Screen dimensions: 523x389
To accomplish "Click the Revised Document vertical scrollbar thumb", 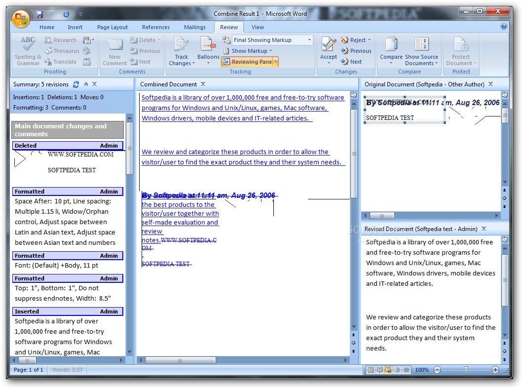I will tap(505, 280).
